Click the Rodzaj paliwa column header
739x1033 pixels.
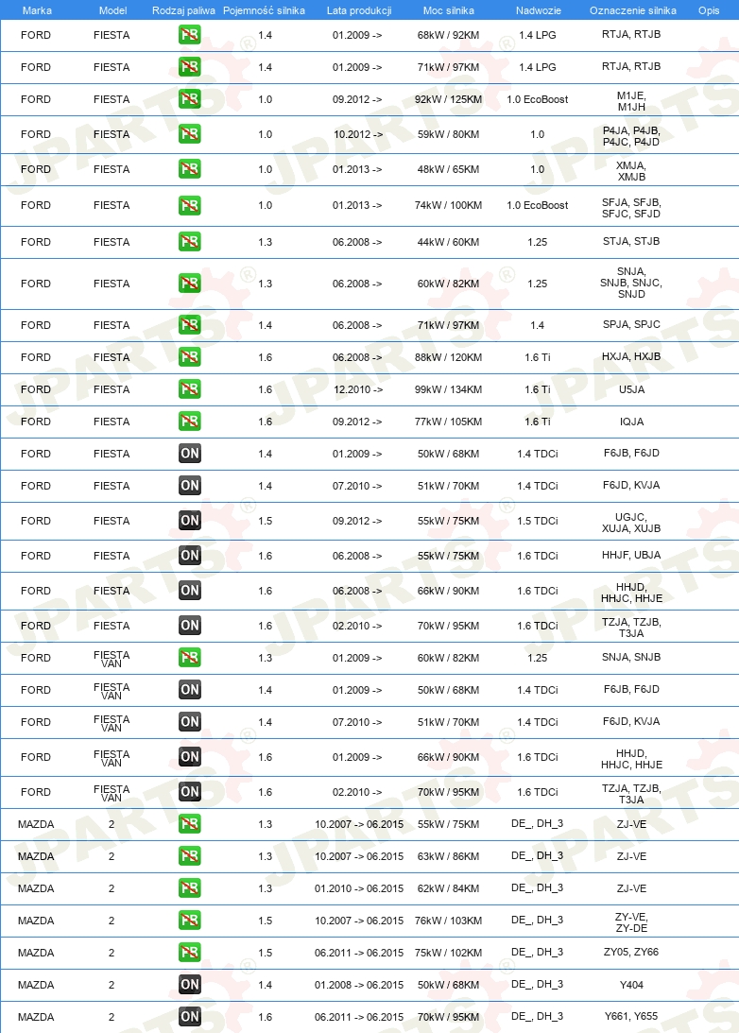click(183, 10)
